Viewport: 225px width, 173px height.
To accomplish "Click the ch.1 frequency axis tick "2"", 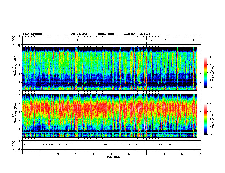I will tap(20, 83).
